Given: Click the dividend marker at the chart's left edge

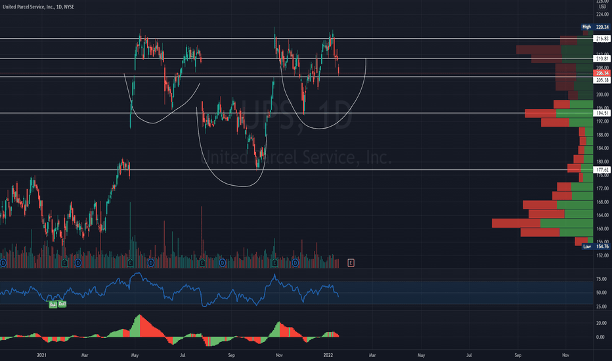Looking at the screenshot, I should [x=3, y=263].
